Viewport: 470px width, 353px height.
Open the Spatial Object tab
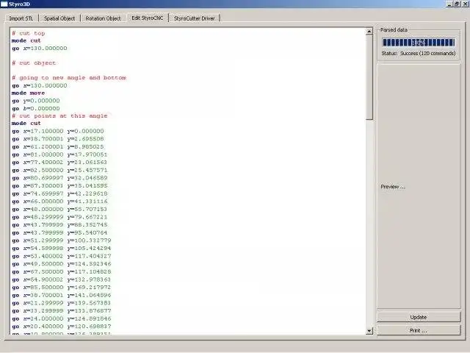click(59, 18)
